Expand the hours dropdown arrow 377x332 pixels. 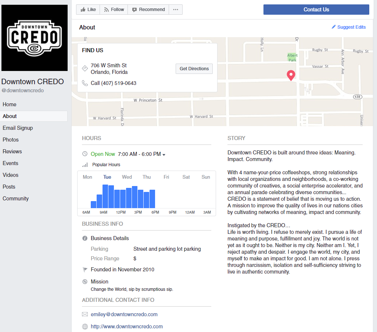pyautogui.click(x=164, y=155)
